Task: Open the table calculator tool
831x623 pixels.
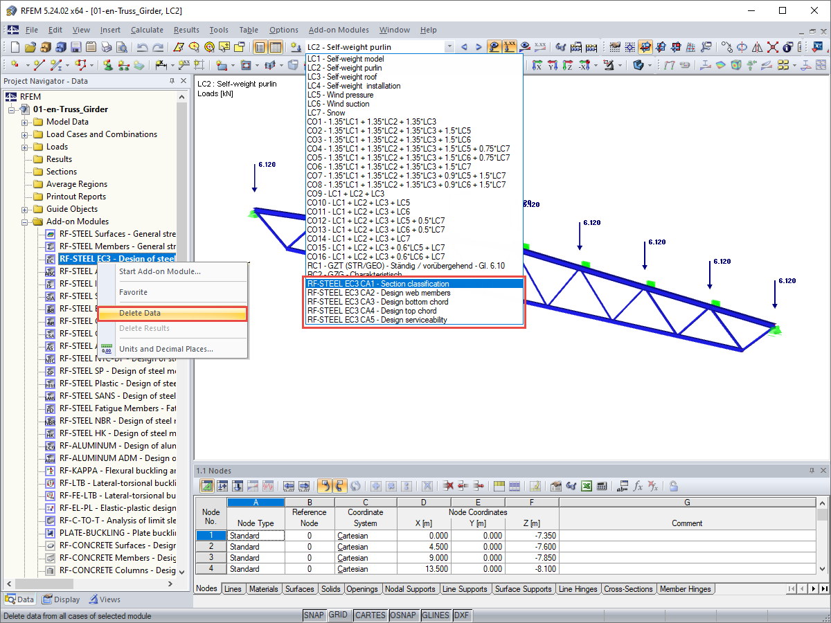Action: click(600, 486)
